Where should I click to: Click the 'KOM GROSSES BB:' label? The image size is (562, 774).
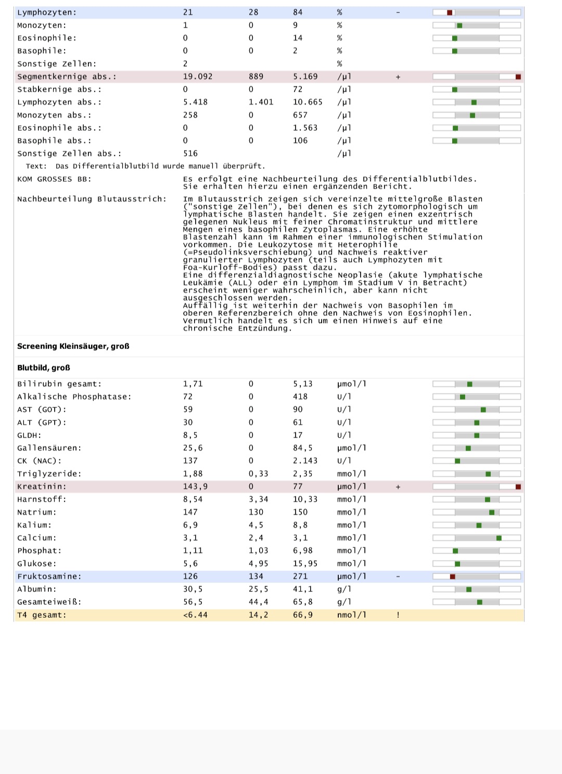54,179
